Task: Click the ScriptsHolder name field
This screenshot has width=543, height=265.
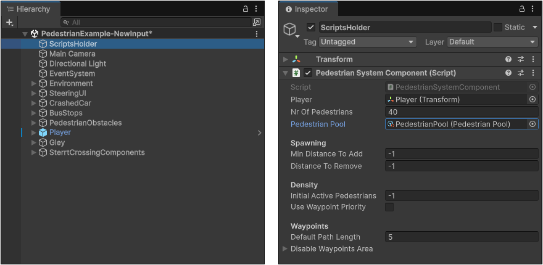Action: 405,27
